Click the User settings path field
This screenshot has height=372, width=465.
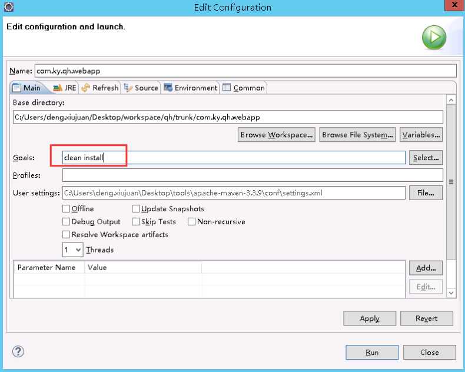(x=234, y=193)
